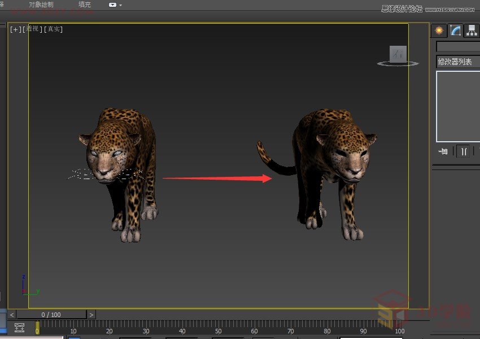The width and height of the screenshot is (480, 339).
Task: Select the 对象绘制 ribbon tab
Action: [x=41, y=5]
